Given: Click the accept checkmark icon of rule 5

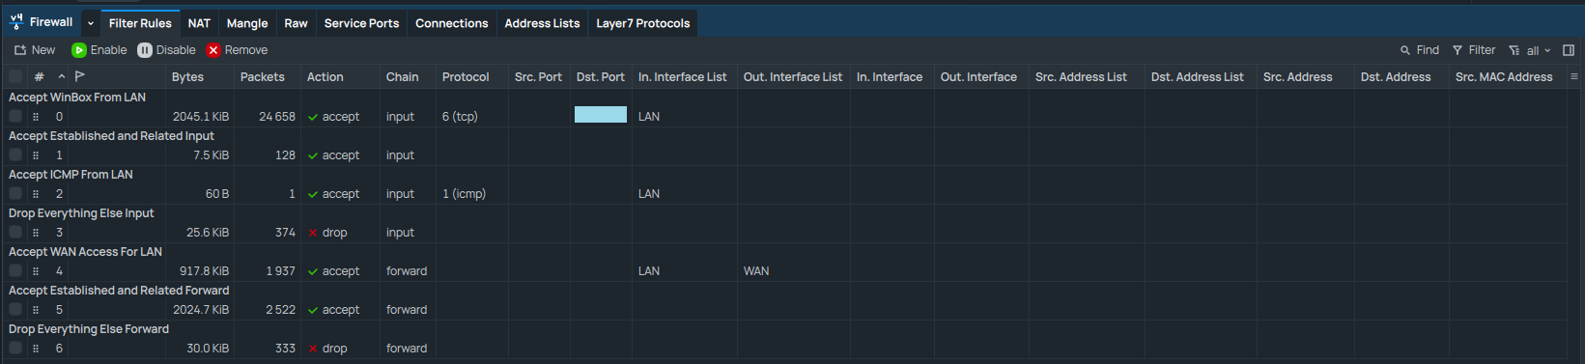Looking at the screenshot, I should (x=313, y=310).
